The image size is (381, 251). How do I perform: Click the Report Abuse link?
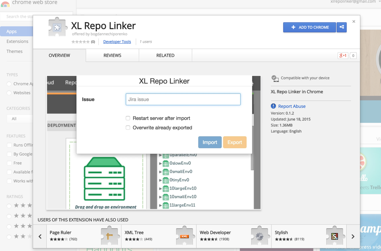[292, 106]
